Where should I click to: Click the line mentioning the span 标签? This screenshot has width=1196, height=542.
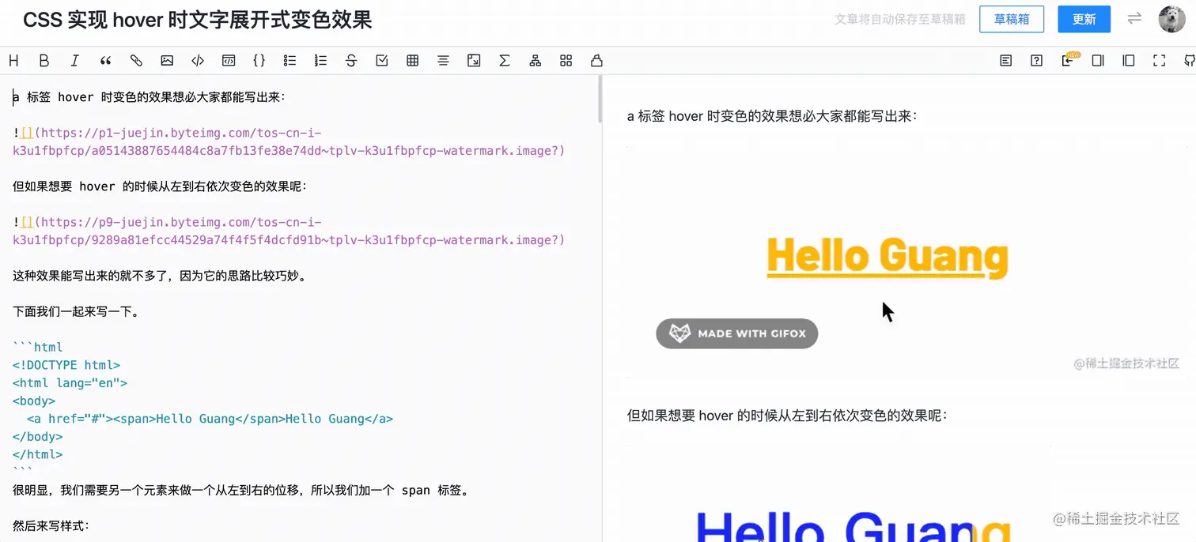pos(242,490)
